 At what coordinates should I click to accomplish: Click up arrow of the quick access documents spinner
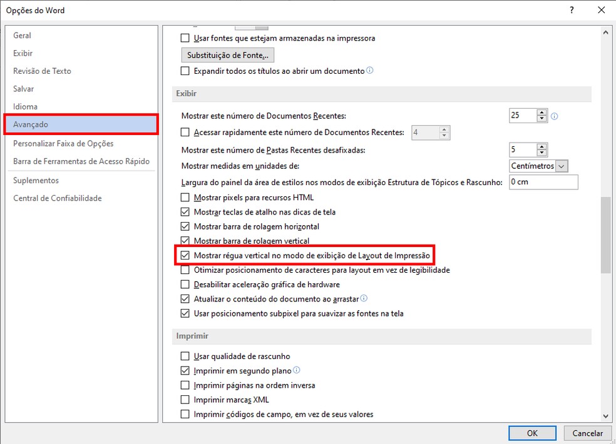pyautogui.click(x=444, y=129)
